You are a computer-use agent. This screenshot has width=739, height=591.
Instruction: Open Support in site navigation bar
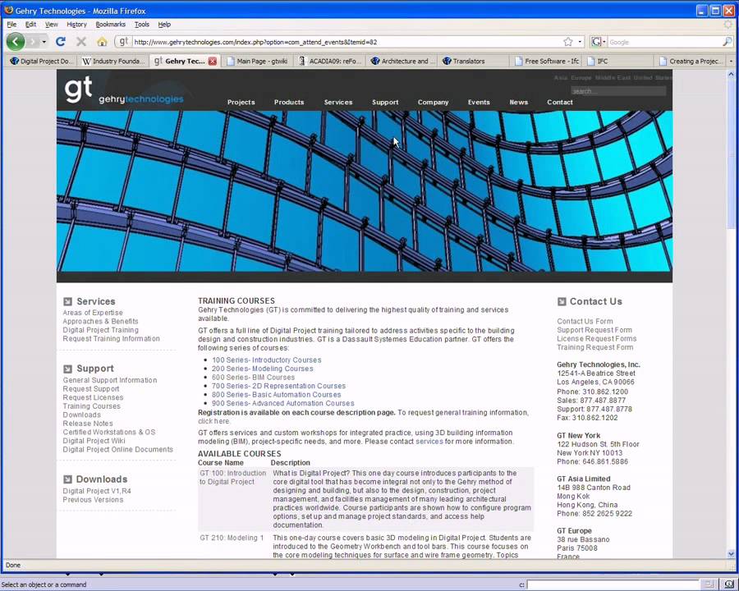(x=385, y=103)
